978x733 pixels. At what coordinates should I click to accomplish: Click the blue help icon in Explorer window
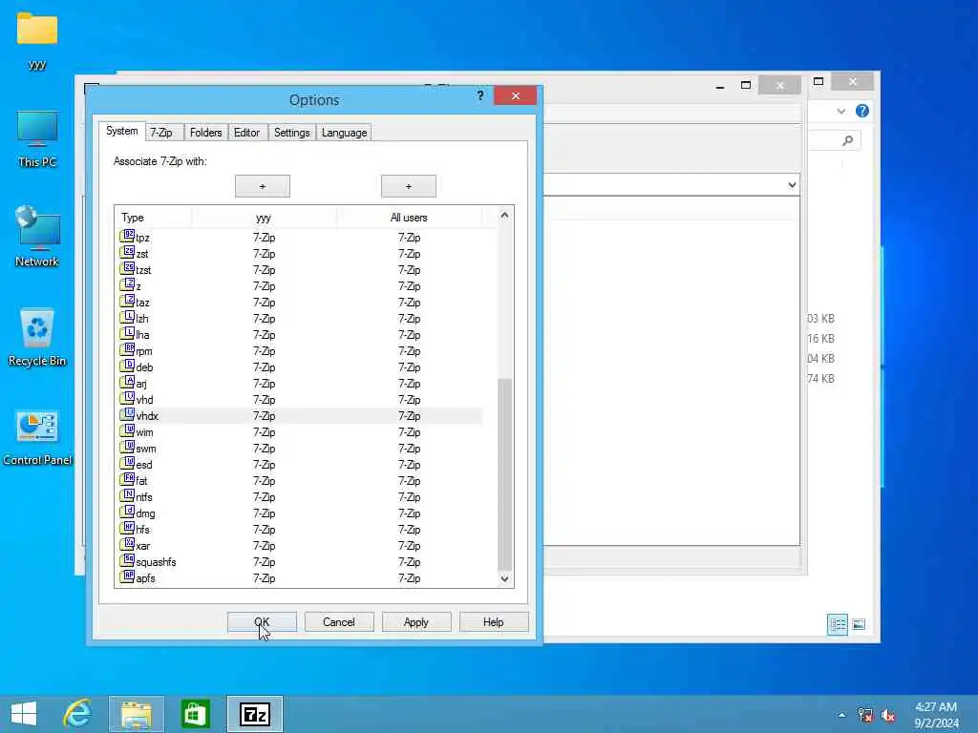(x=862, y=111)
